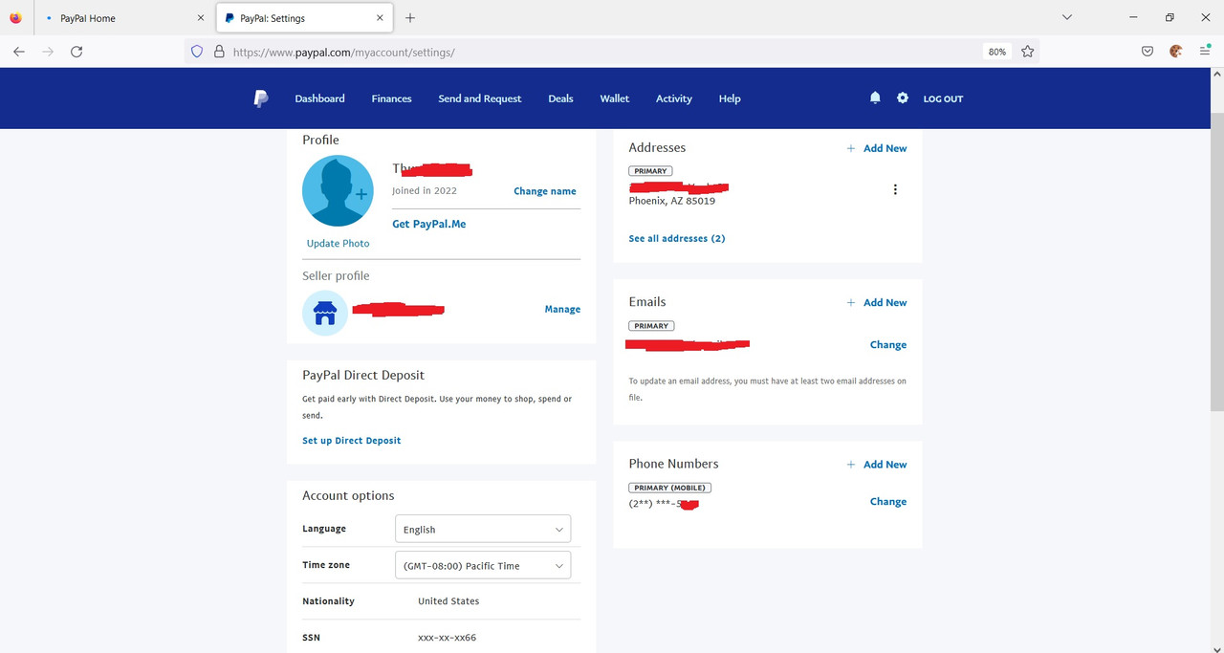This screenshot has width=1224, height=653.
Task: Close the PayPal: Settings tab
Action: [x=380, y=18]
